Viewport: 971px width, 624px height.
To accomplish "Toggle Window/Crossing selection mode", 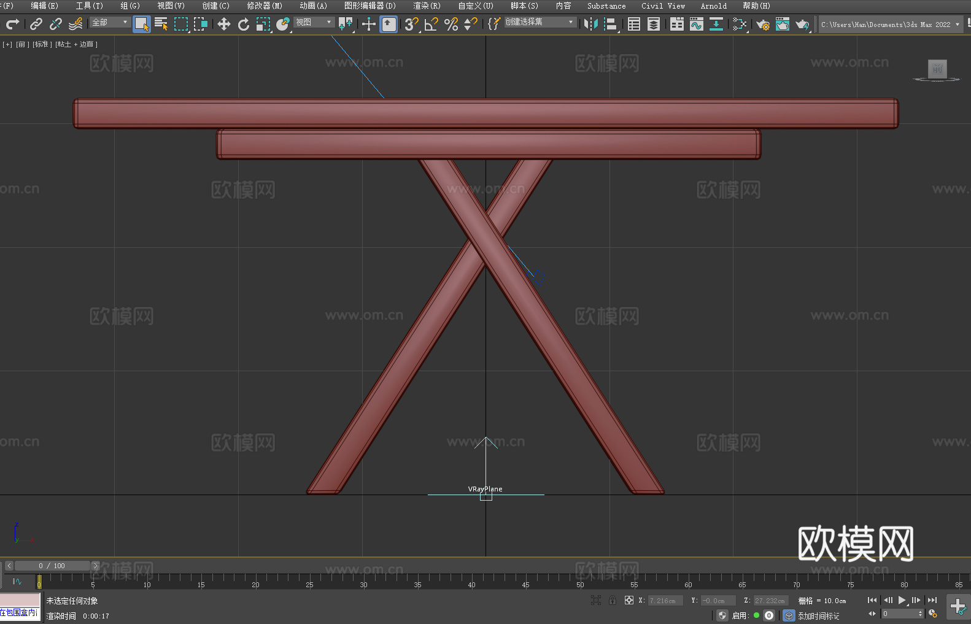I will click(201, 24).
